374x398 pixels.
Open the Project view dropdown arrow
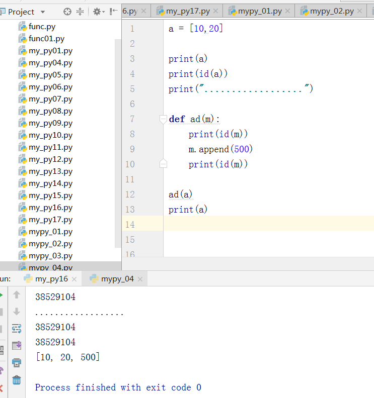pyautogui.click(x=43, y=12)
